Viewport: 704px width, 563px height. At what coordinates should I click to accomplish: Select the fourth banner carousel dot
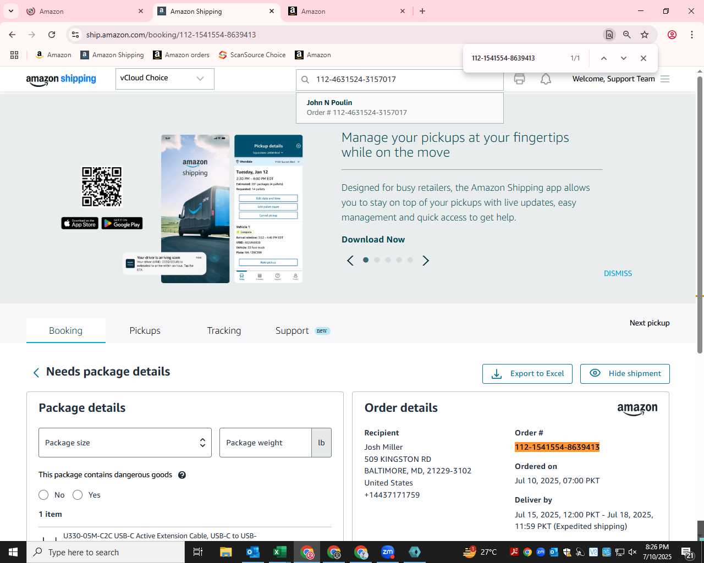(x=399, y=260)
